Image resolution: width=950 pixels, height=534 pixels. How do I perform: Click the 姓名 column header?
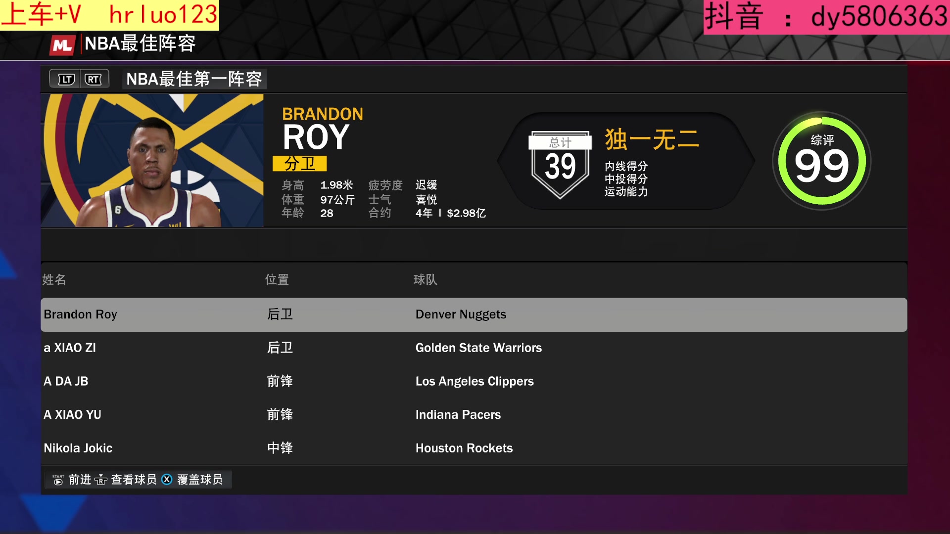(54, 280)
